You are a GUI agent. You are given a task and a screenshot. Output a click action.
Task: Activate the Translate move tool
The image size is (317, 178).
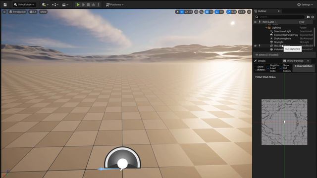[x=182, y=12]
